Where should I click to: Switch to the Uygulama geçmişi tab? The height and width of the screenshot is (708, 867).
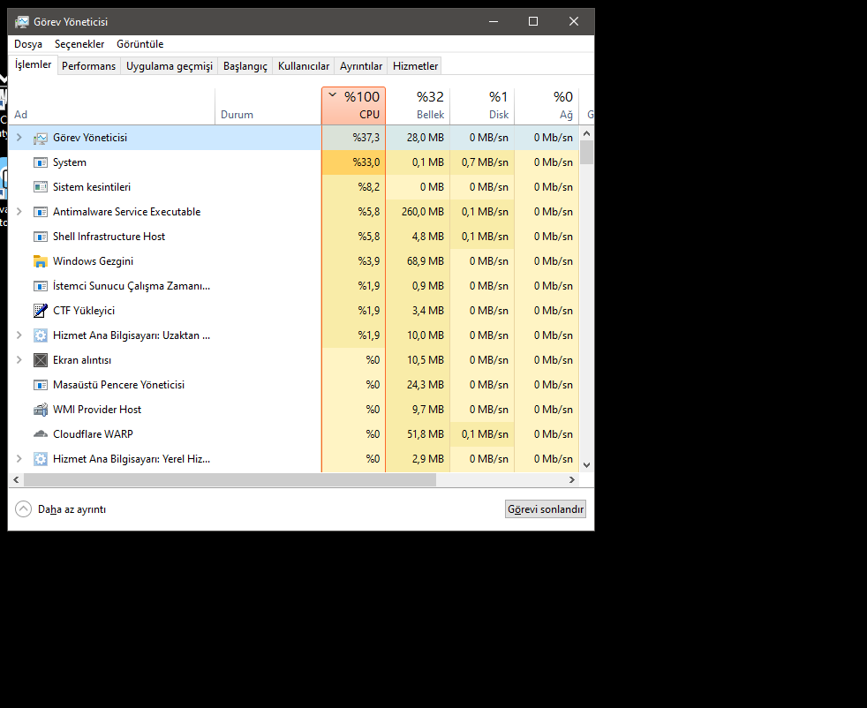170,66
